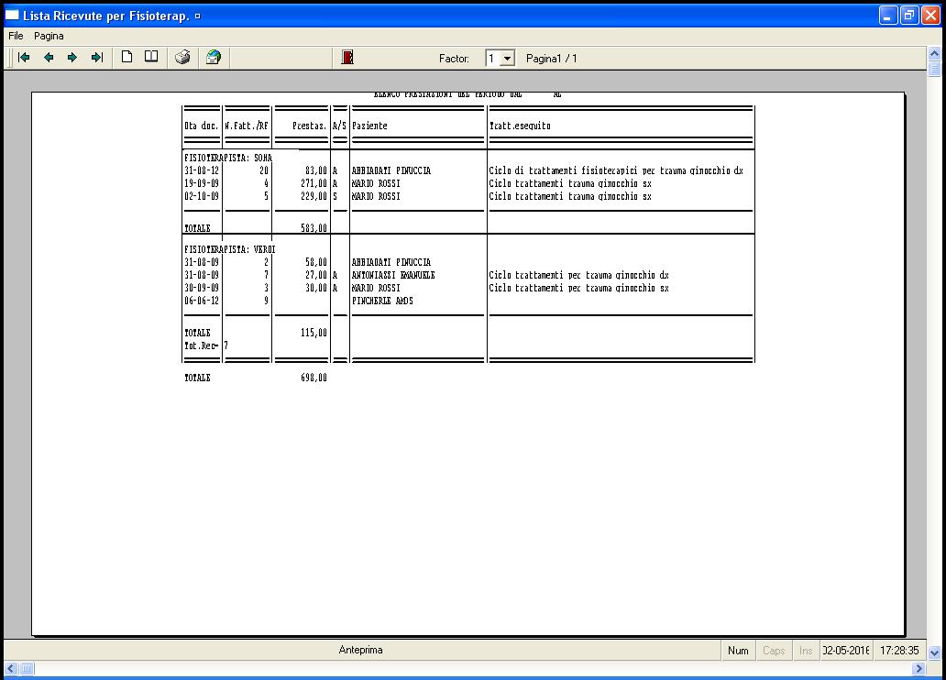Select two-page book view icon
Viewport: 946px width, 680px height.
point(151,57)
